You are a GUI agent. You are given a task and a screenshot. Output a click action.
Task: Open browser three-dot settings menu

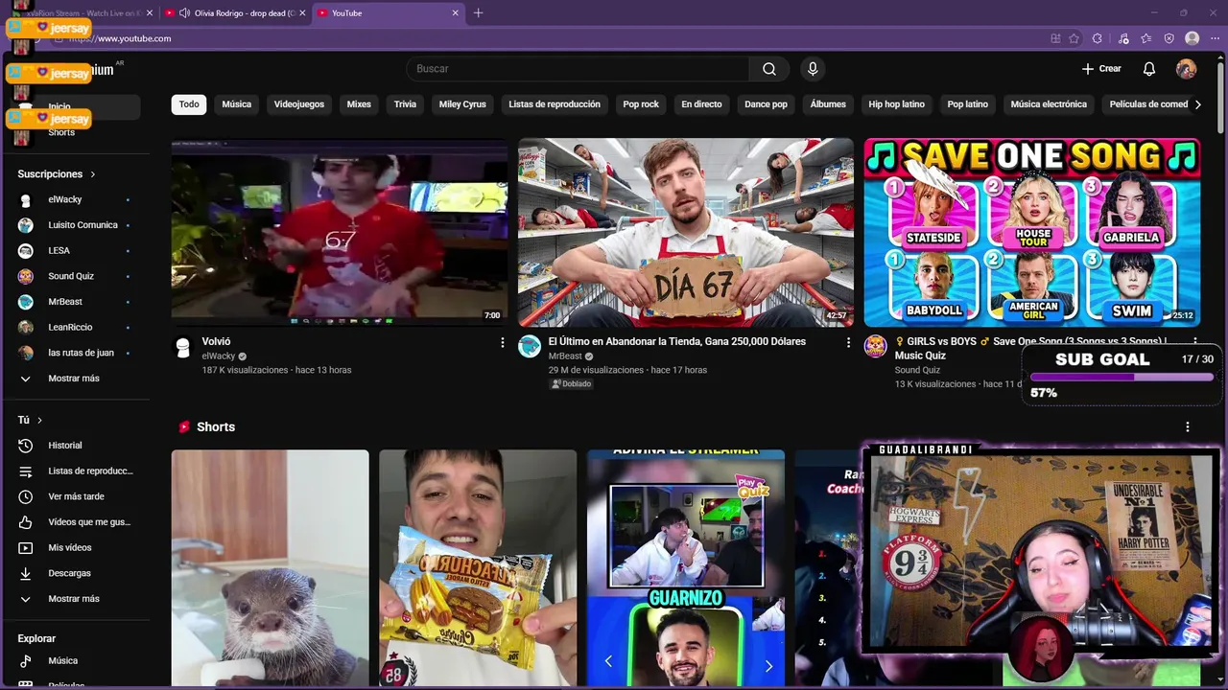[1215, 38]
